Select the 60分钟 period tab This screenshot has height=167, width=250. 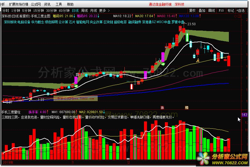(x=64, y=10)
